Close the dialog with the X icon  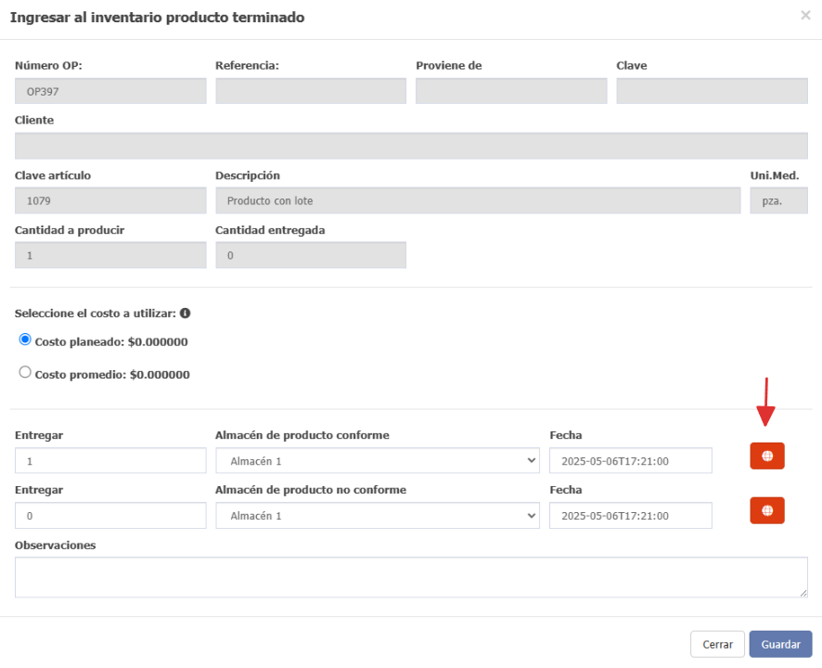805,16
